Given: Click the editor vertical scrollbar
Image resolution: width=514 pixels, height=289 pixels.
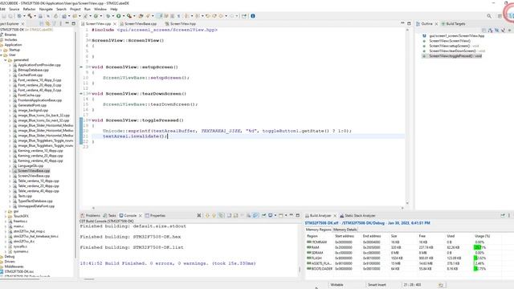Looking at the screenshot, I should (407, 116).
